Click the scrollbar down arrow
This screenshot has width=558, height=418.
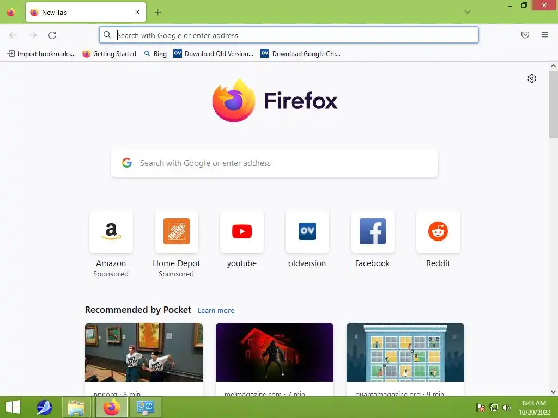click(x=553, y=392)
